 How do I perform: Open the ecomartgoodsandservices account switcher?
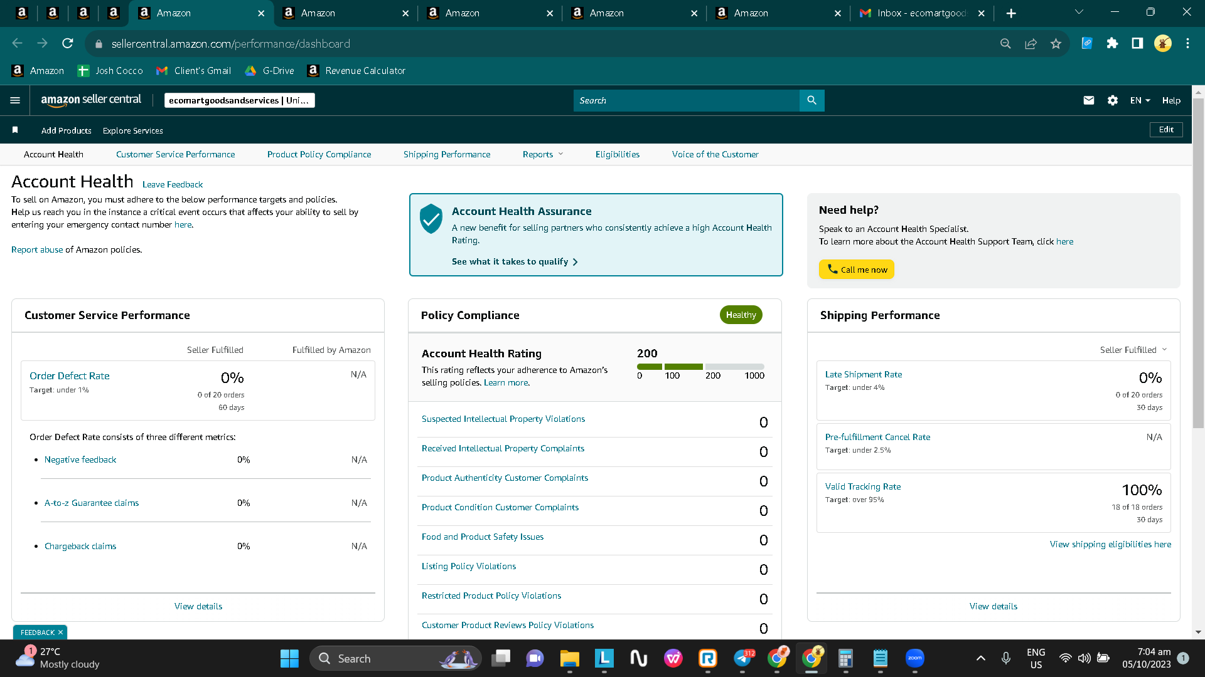pos(239,100)
